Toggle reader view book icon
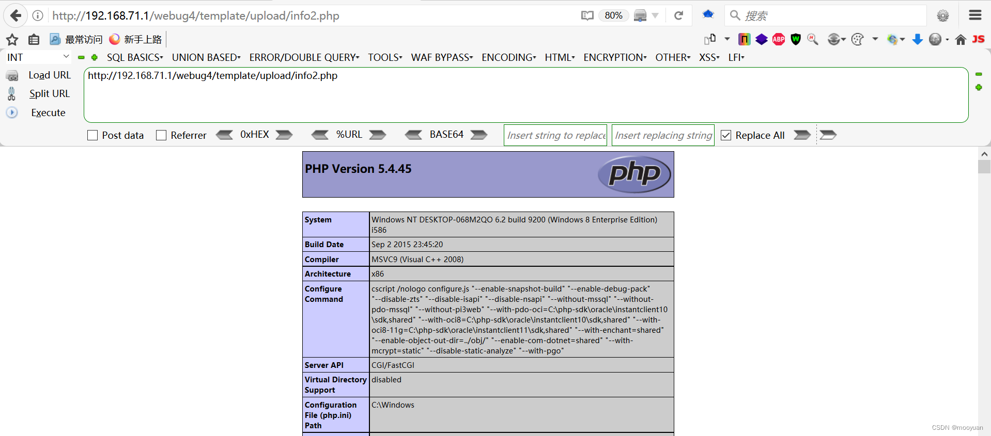The image size is (991, 436). point(587,15)
